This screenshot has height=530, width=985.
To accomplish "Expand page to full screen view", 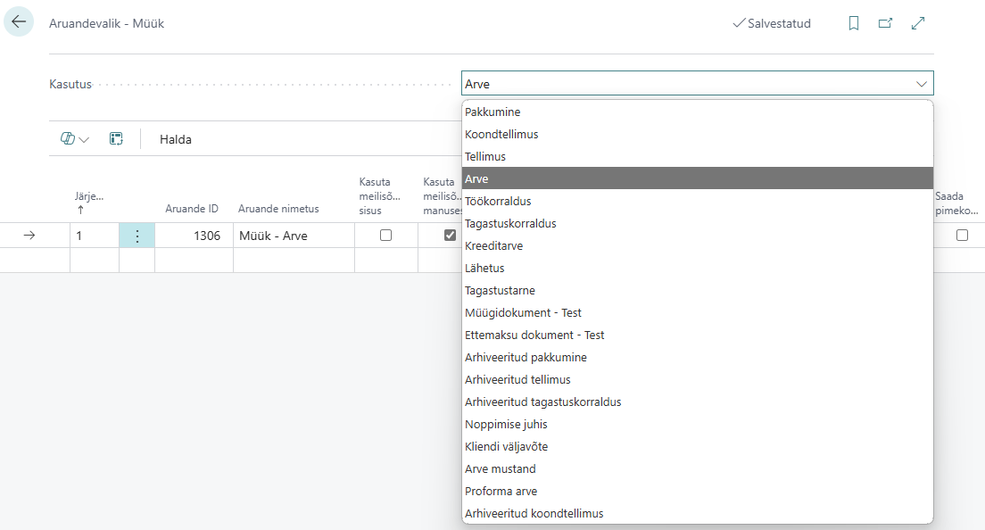I will 918,23.
